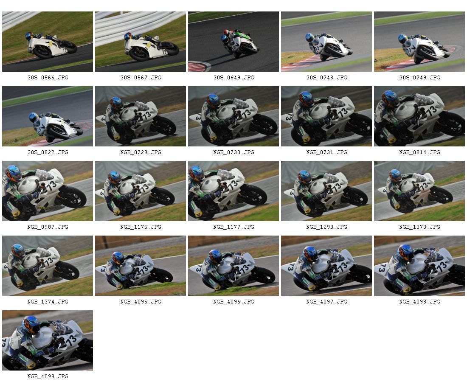Open the NGB_1175.JPG thumbnail
Image resolution: width=467 pixels, height=382 pixels.
point(140,191)
